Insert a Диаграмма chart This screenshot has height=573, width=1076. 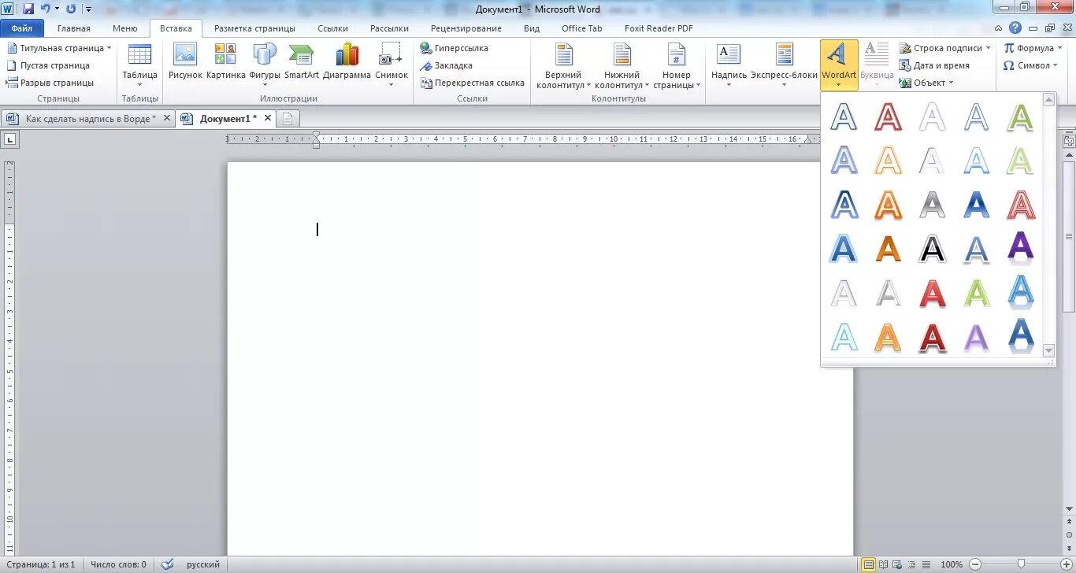(347, 62)
